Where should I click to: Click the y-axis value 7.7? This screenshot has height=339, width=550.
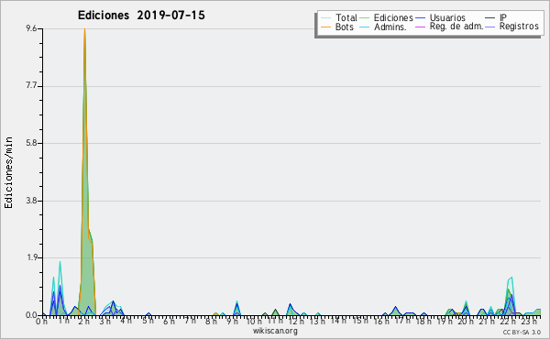31,86
